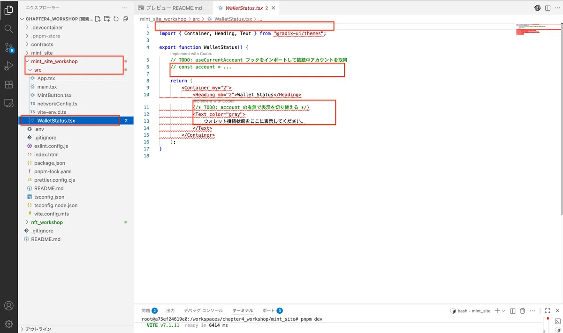Open the 問題 panel tab
Image resolution: width=563 pixels, height=333 pixels.
(149, 311)
